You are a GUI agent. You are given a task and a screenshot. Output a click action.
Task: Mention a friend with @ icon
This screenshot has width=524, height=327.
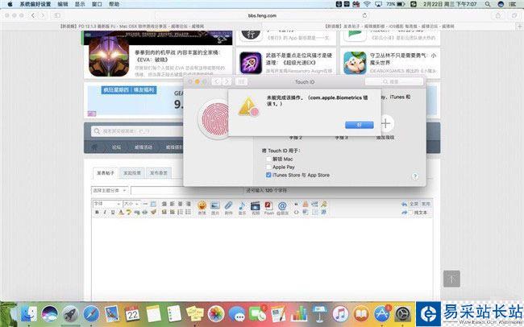[282, 208]
